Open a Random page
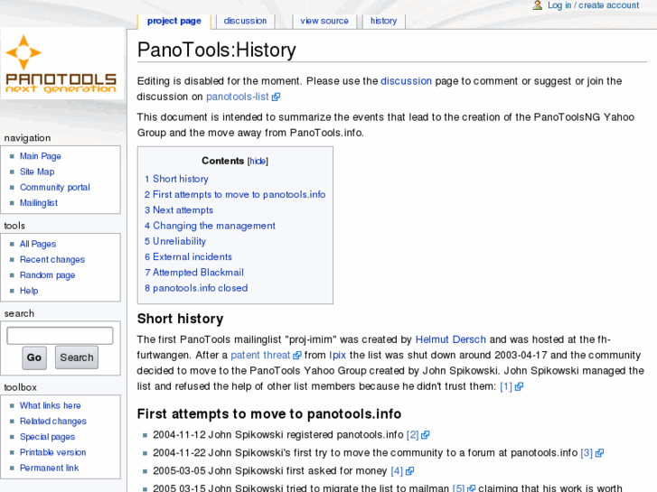Viewport: 657px width, 492px height. 47,275
